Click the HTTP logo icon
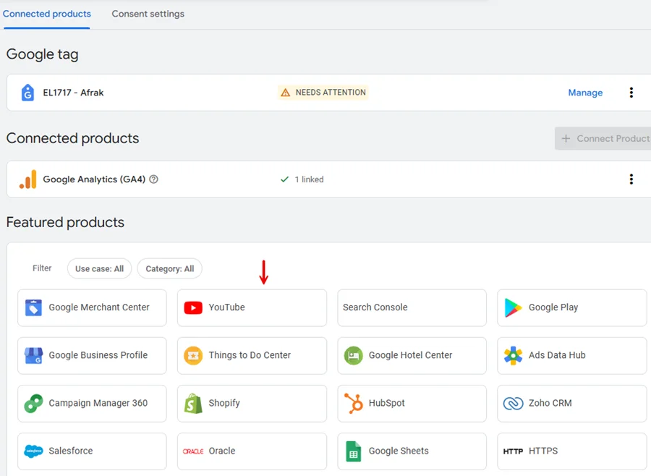 (513, 451)
